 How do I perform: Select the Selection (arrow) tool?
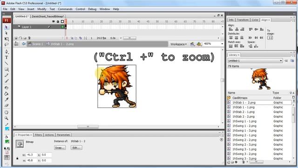point(7,28)
